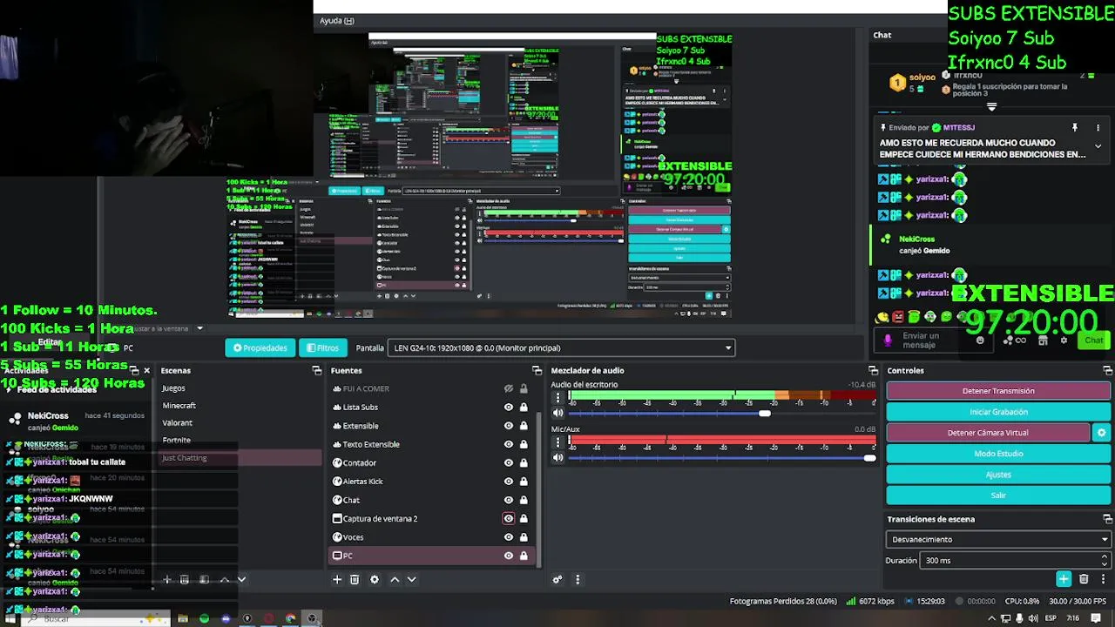
Task: Select the Valorant scene
Action: click(x=178, y=423)
